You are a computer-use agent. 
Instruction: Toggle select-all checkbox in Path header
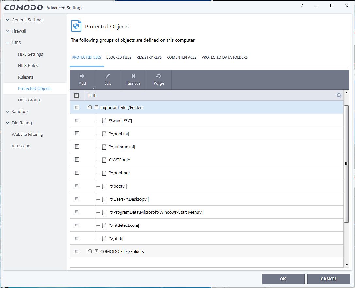tap(77, 96)
